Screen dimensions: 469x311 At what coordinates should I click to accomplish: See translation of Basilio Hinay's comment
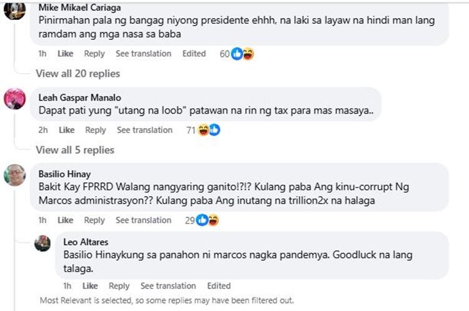tap(143, 220)
